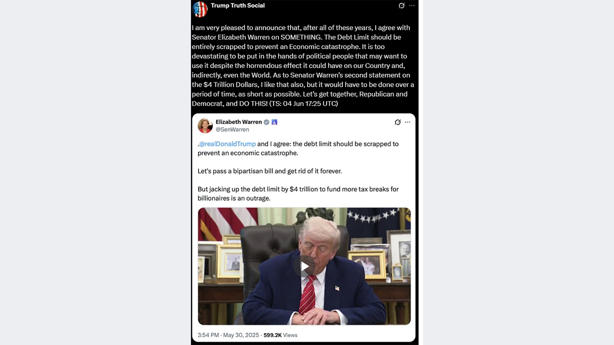Open Elizabeth Warren's profile picture
The height and width of the screenshot is (345, 614).
coord(205,126)
